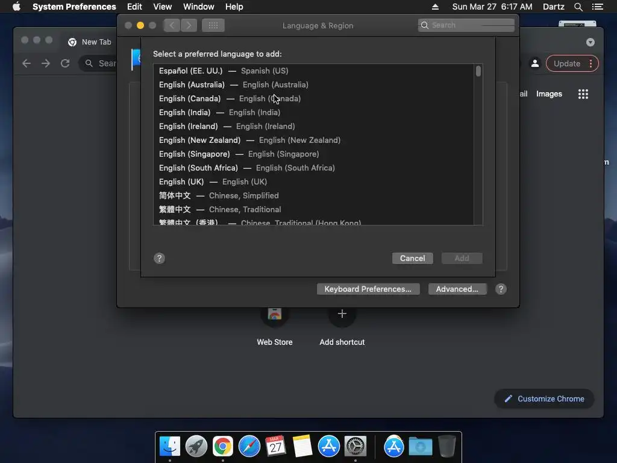Select English (India) language
The height and width of the screenshot is (463, 617).
313,112
